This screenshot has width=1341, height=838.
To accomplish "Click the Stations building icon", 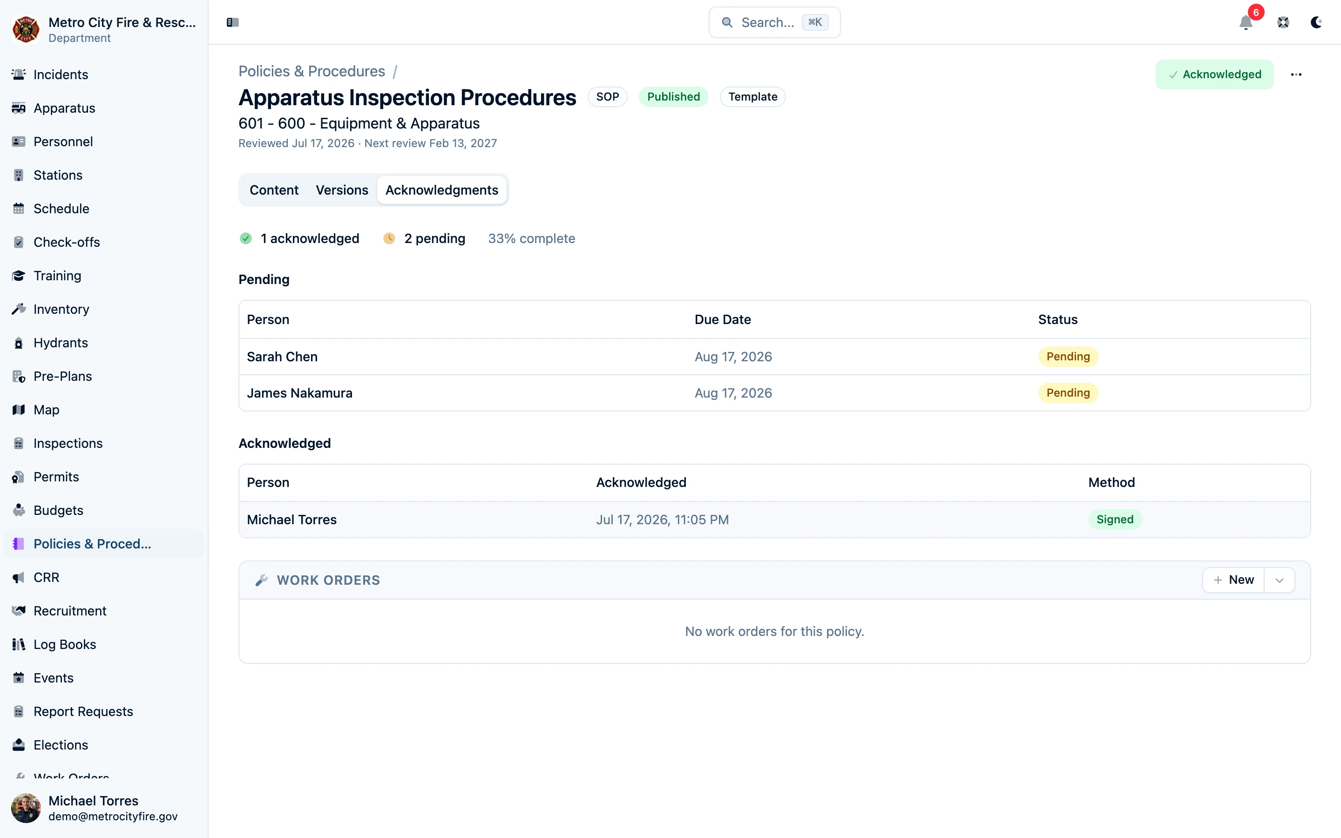I will pyautogui.click(x=19, y=175).
